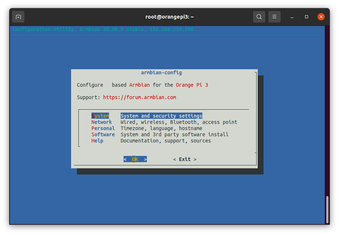Select the Help menu entry
The width and height of the screenshot is (339, 235).
(97, 141)
